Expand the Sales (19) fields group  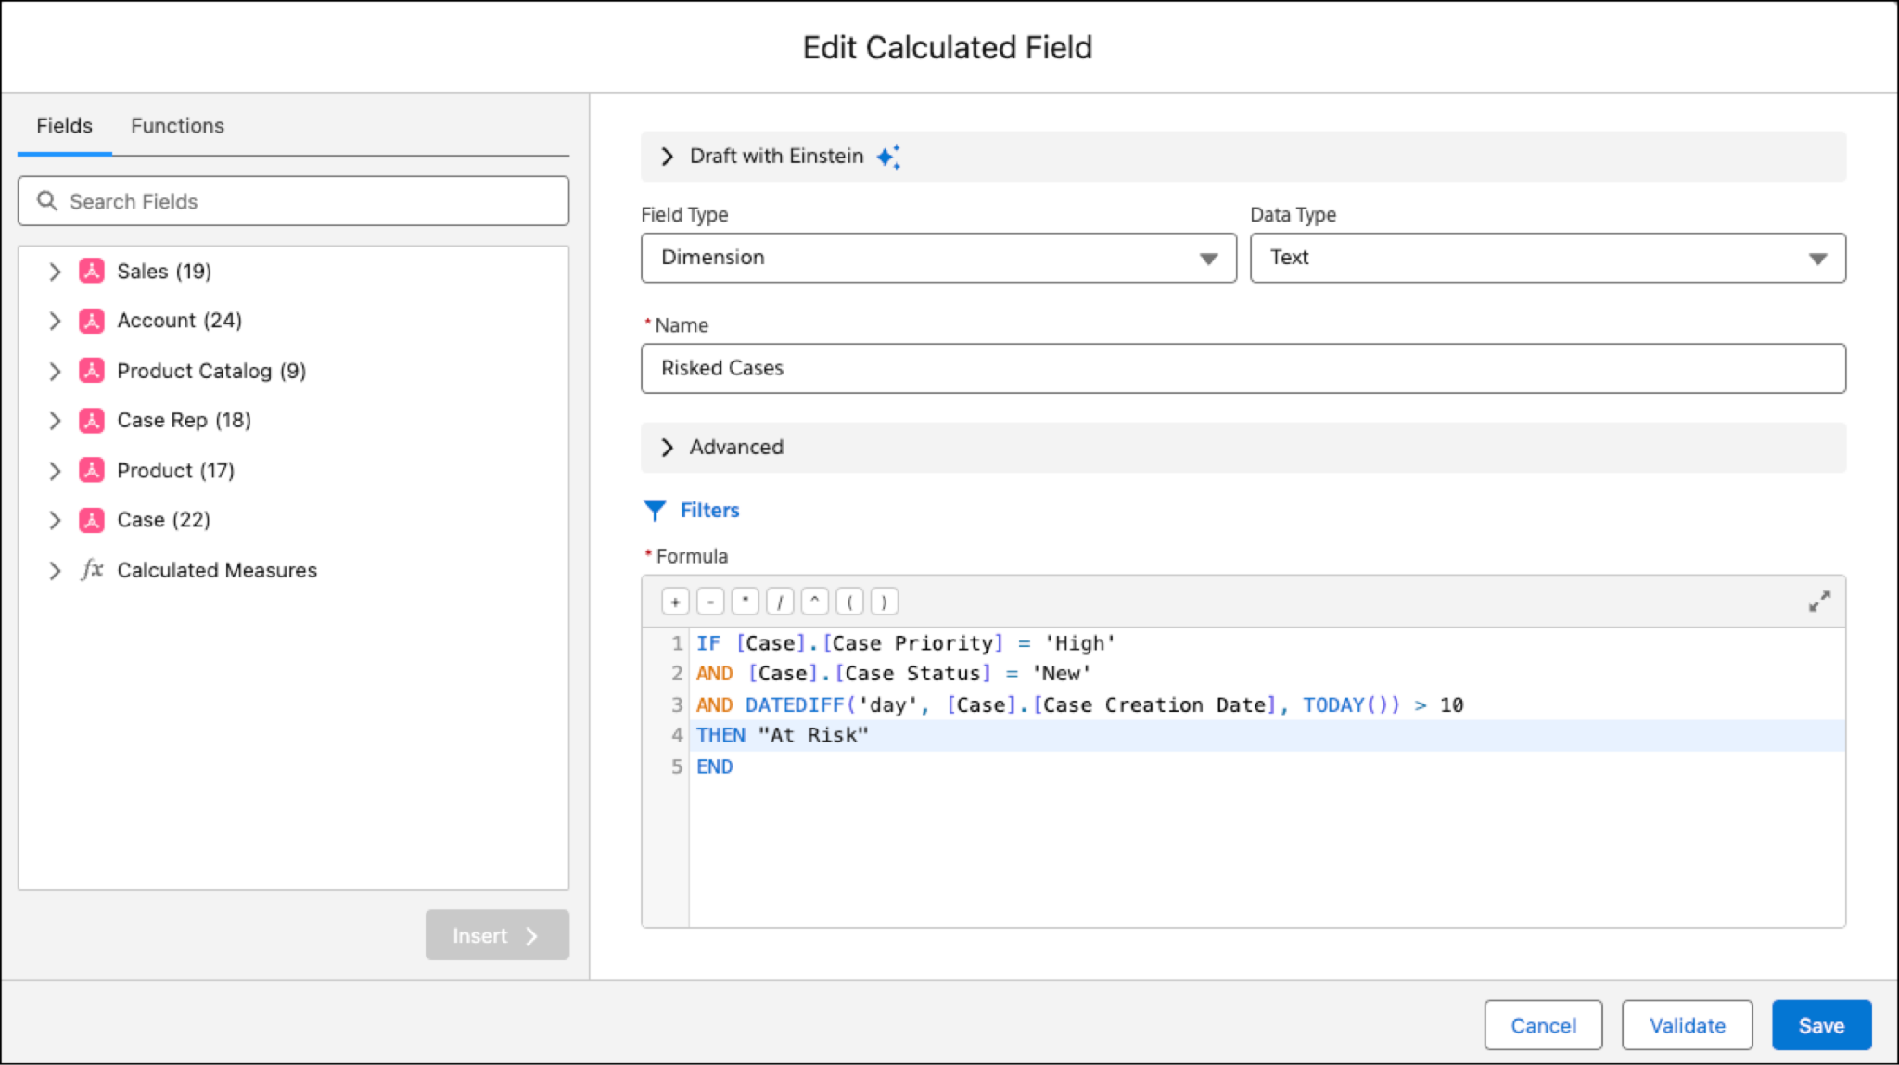point(55,272)
